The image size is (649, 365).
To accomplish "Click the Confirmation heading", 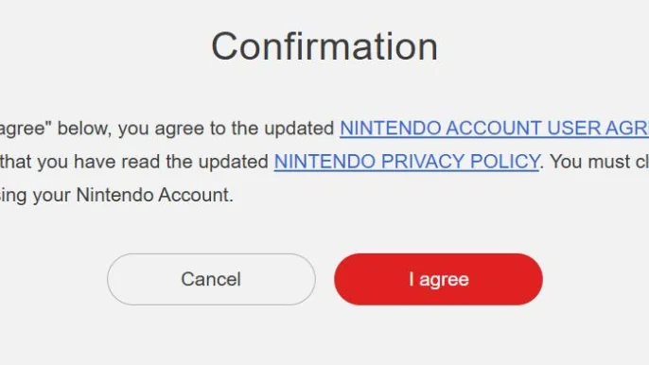I will tap(324, 46).
